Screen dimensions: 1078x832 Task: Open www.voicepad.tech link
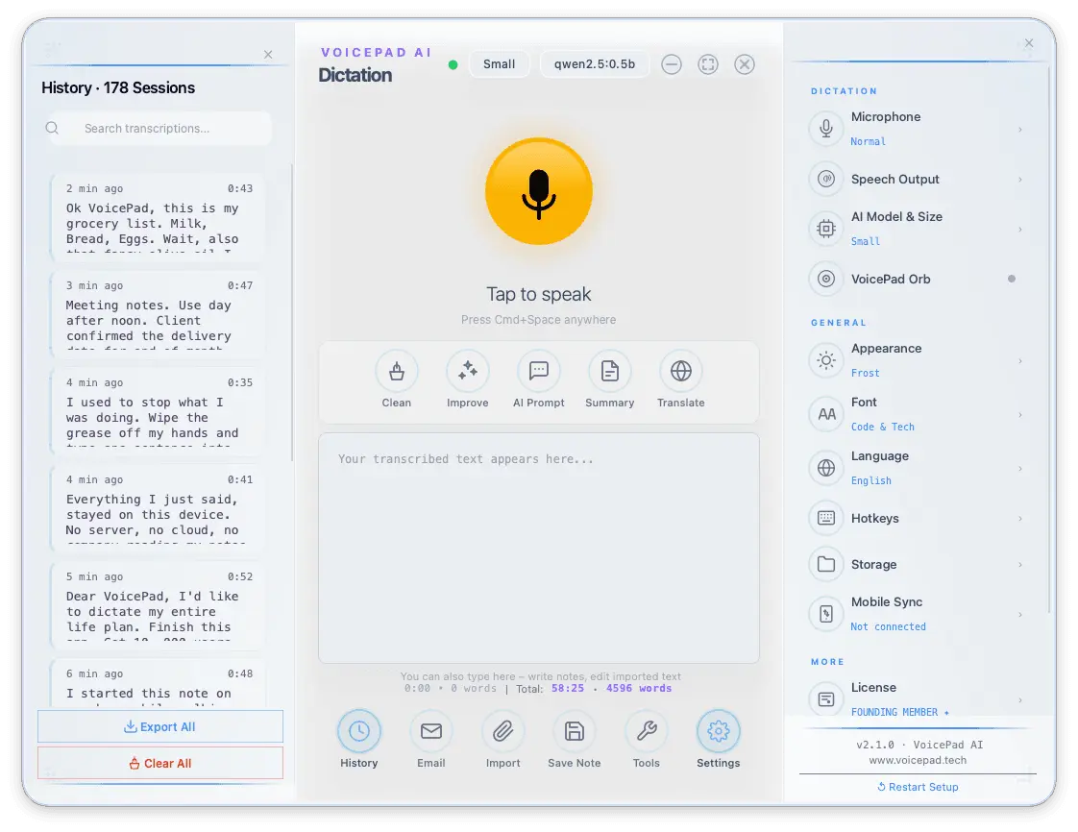pos(918,760)
